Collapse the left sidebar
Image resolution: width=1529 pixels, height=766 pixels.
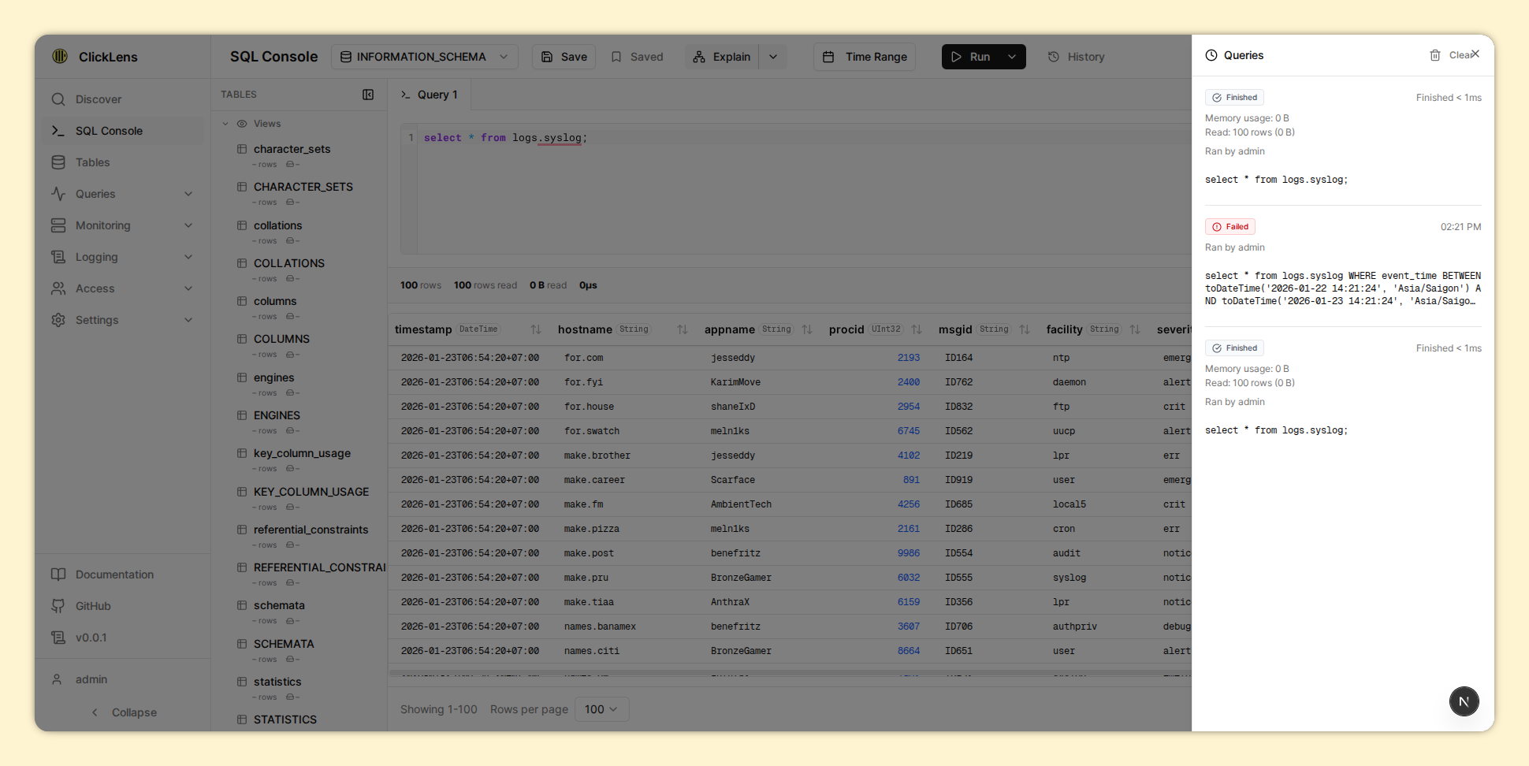[x=125, y=712]
